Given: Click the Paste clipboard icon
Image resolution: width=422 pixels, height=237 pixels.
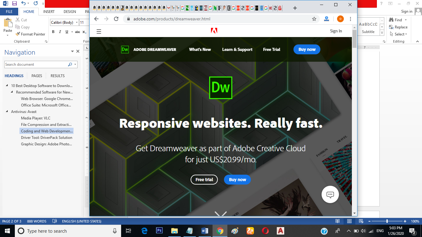Looking at the screenshot, I should [8, 23].
